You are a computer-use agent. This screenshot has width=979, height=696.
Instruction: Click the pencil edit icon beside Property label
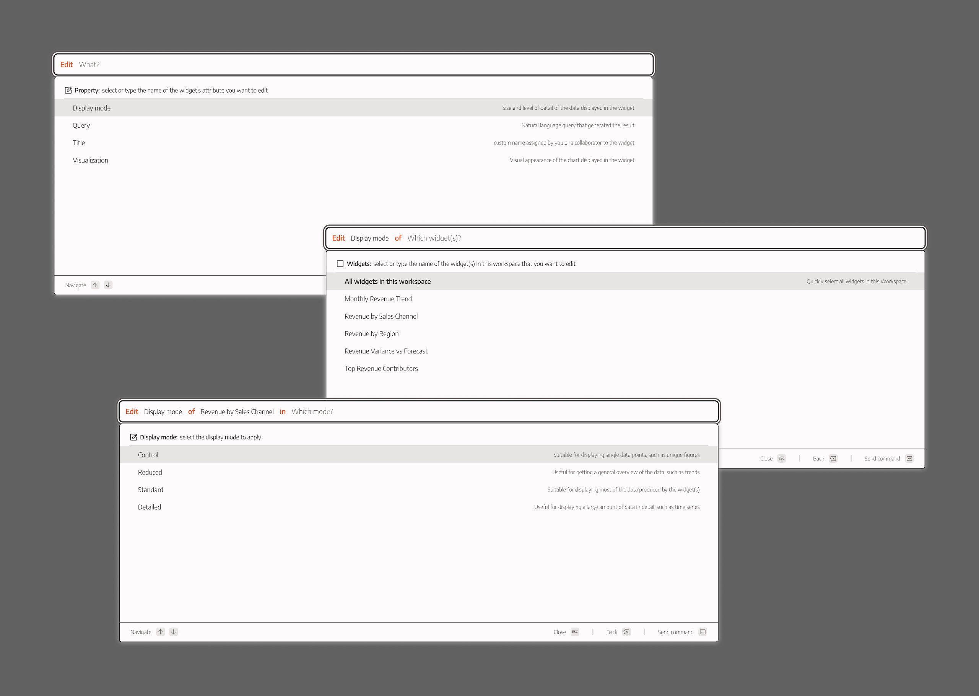click(69, 90)
